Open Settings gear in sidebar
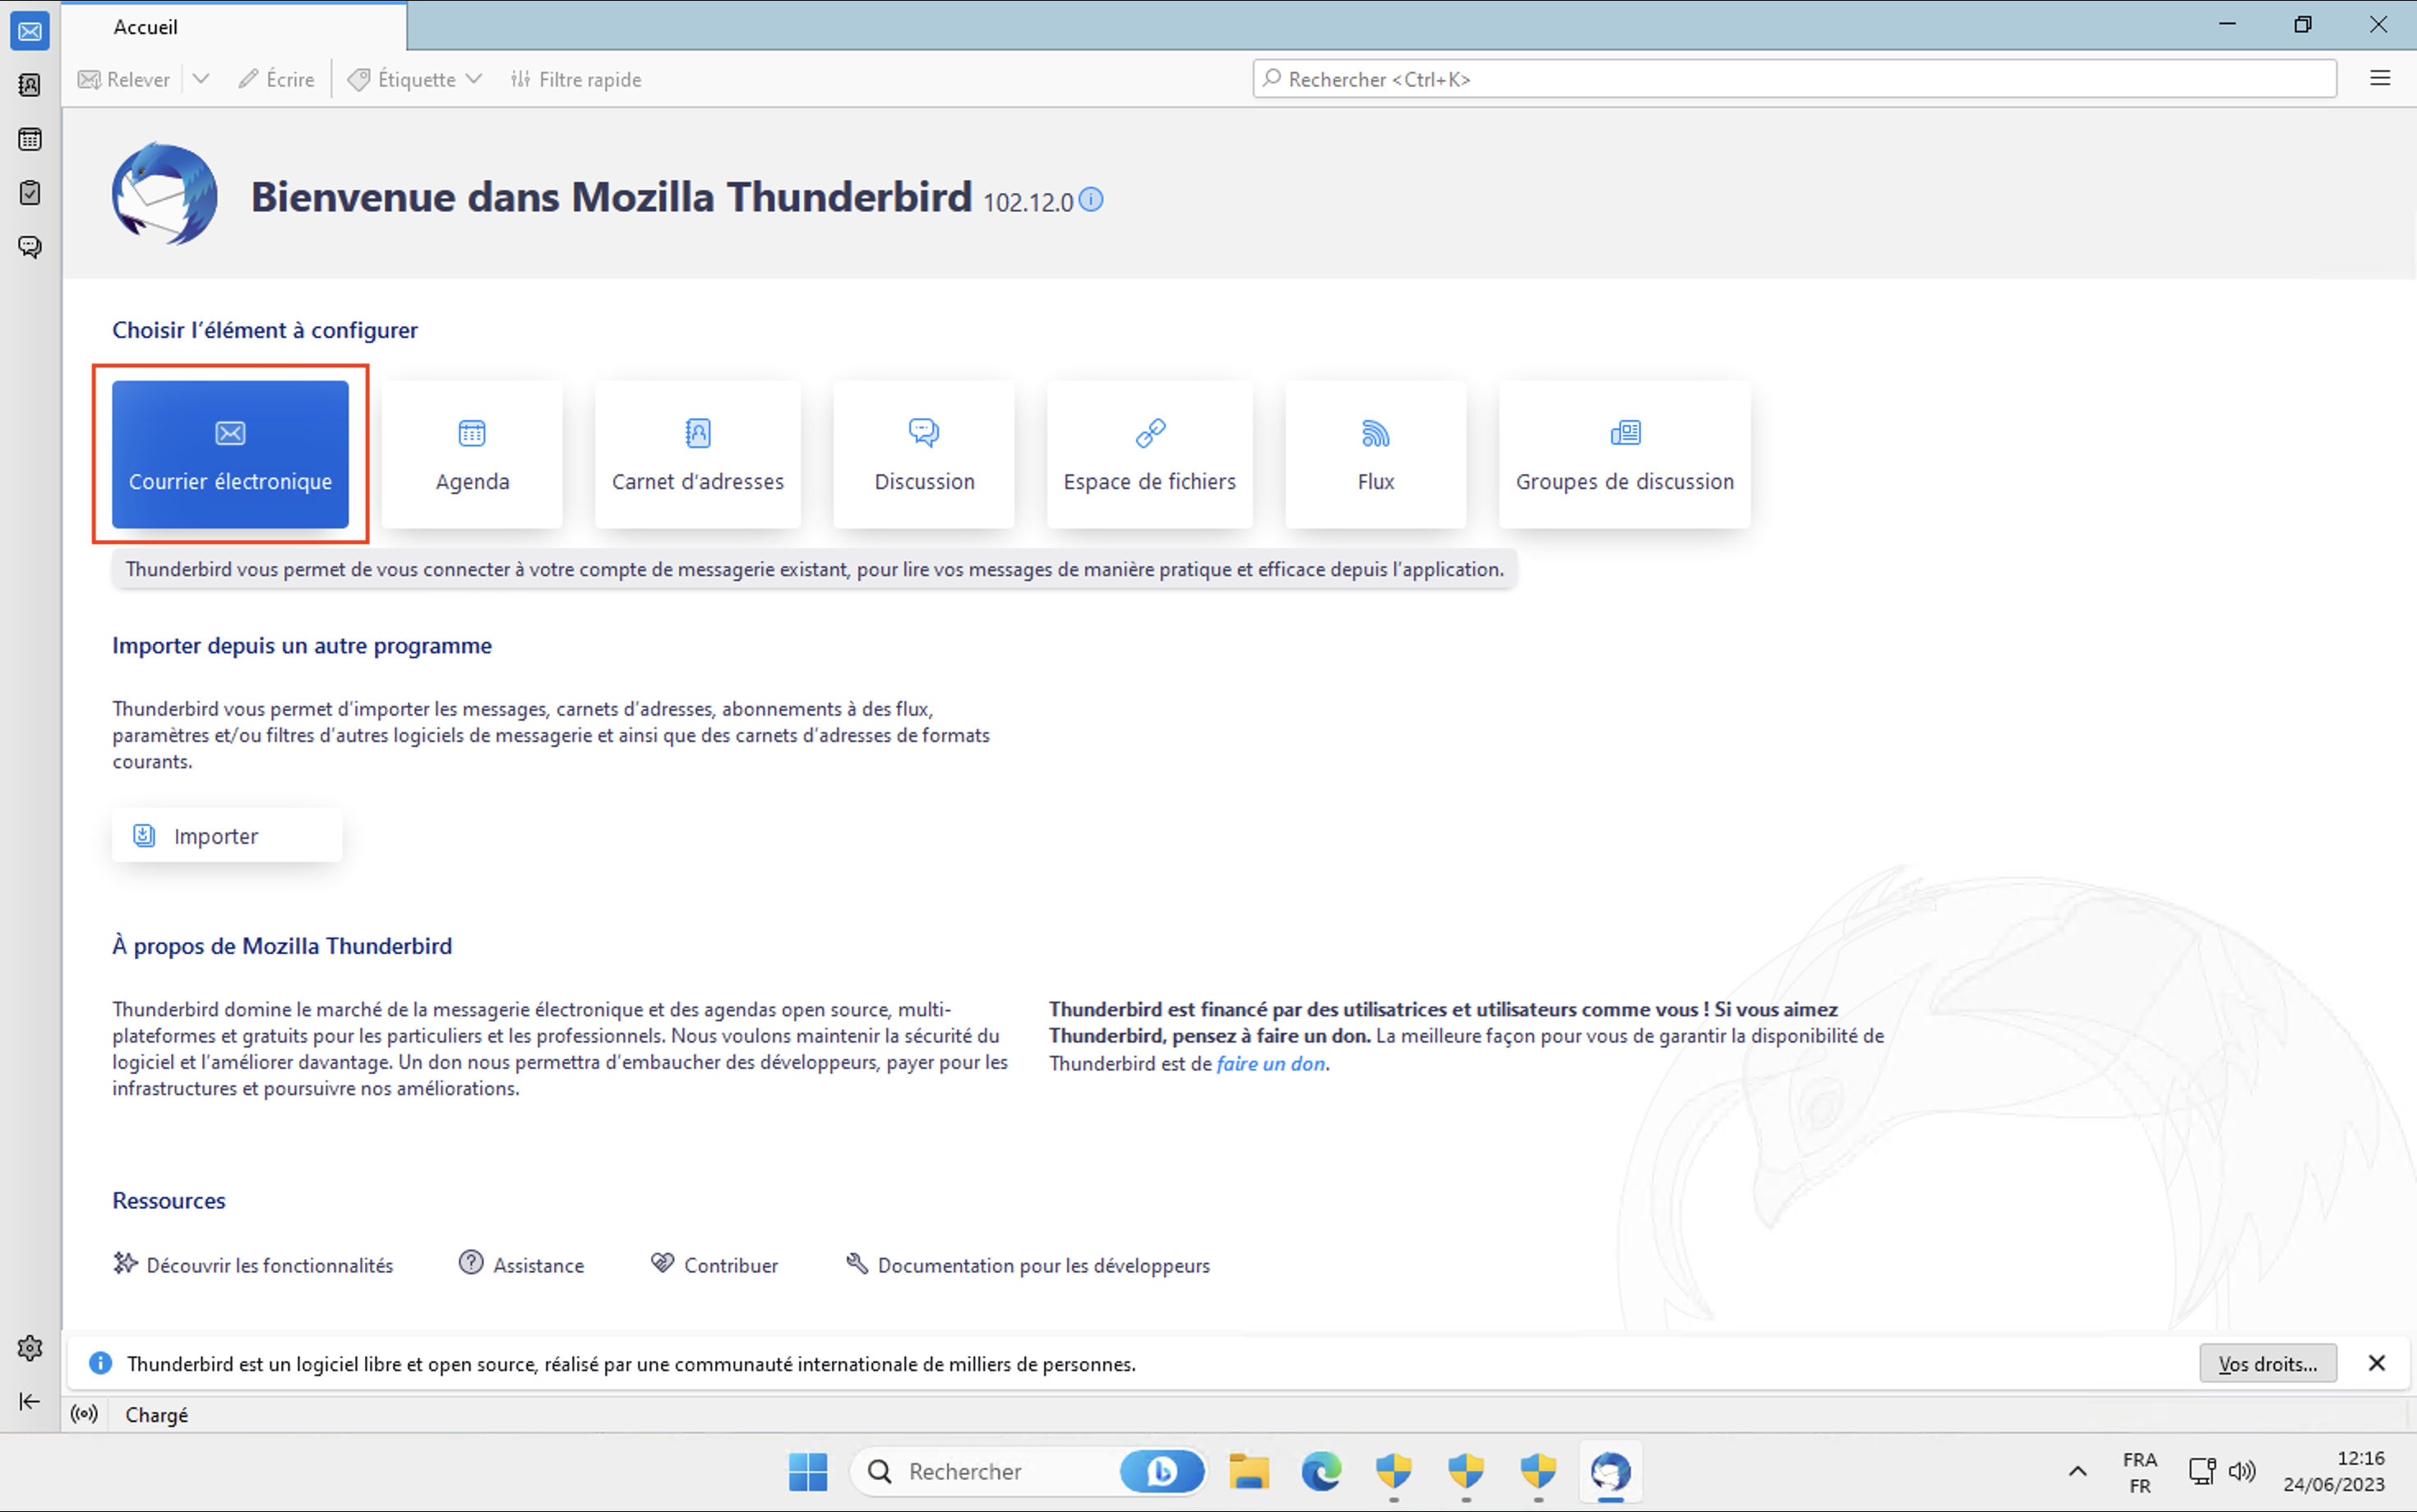This screenshot has height=1512, width=2417. 30,1347
